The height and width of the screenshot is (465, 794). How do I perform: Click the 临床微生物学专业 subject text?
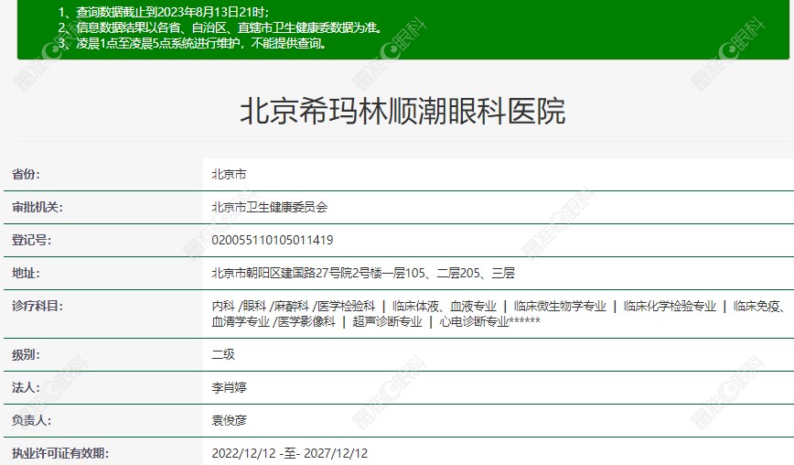[560, 306]
